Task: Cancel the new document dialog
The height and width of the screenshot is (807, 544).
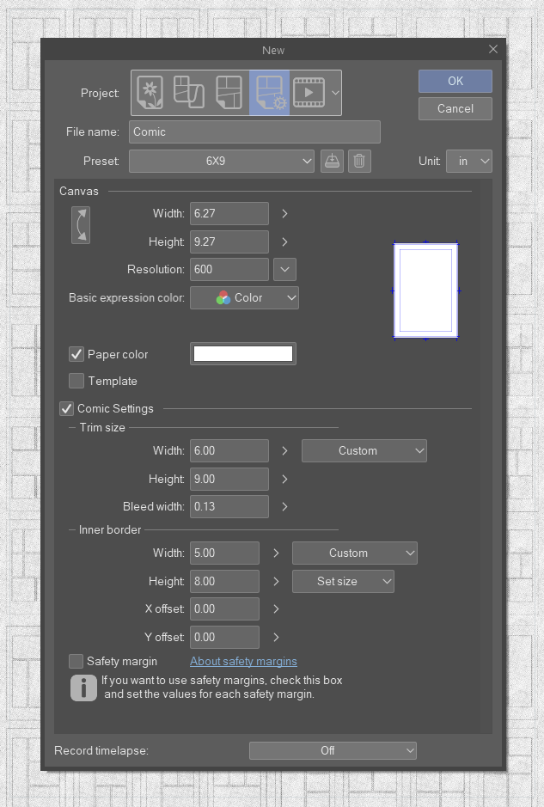Action: [455, 108]
